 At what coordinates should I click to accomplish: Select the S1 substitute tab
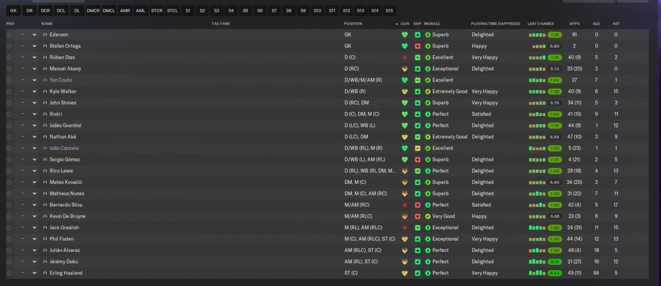[187, 10]
